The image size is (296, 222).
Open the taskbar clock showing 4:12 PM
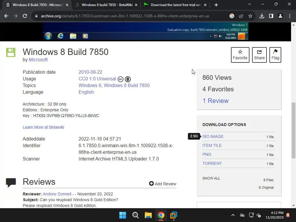(275, 215)
